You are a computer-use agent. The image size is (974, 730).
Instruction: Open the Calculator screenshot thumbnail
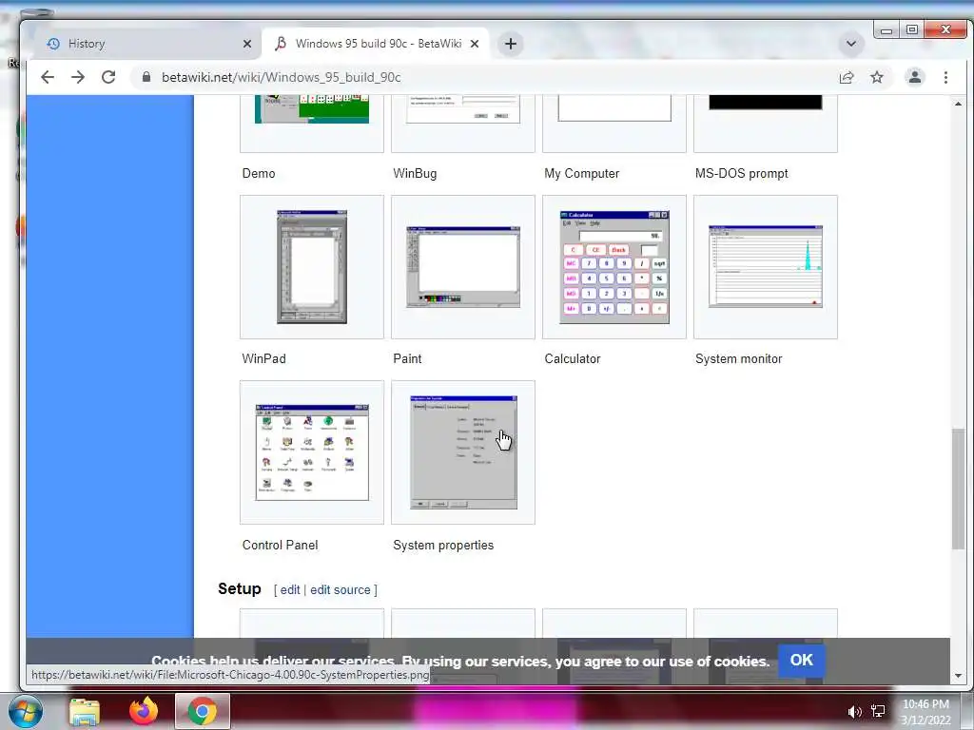coord(614,267)
